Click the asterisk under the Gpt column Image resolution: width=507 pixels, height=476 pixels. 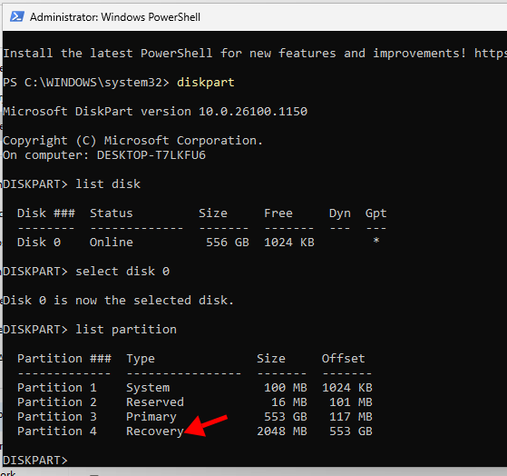coord(376,241)
